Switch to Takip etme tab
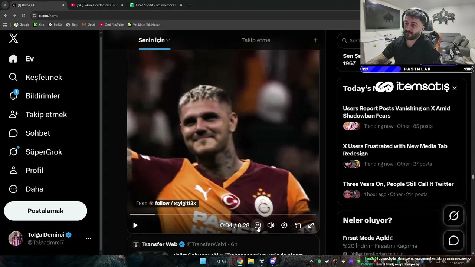This screenshot has width=475, height=267. pos(256,40)
